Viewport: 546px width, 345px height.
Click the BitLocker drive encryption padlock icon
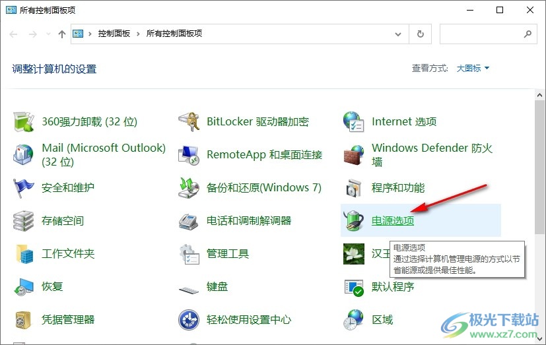point(189,122)
